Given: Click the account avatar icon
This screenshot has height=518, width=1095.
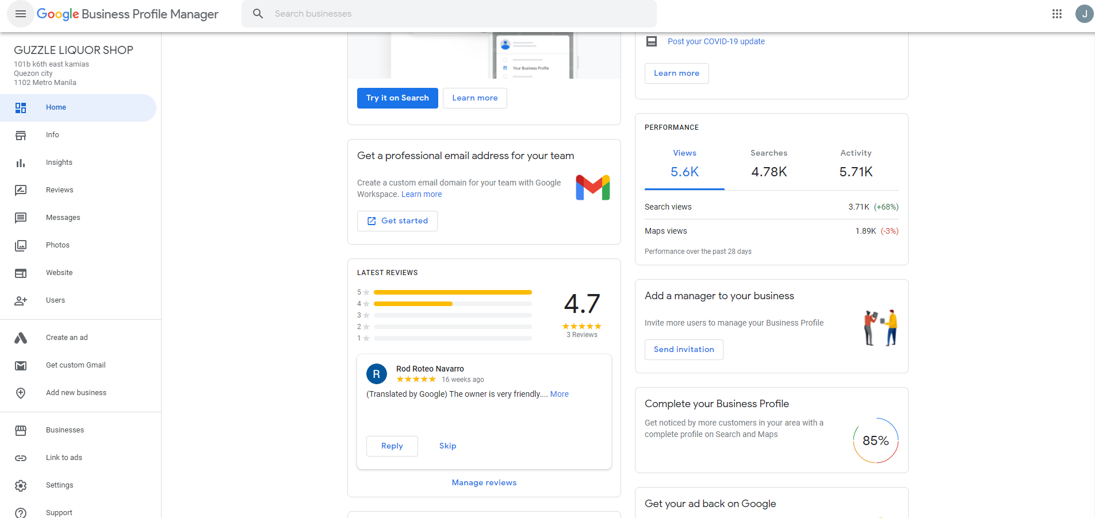Looking at the screenshot, I should coord(1083,14).
